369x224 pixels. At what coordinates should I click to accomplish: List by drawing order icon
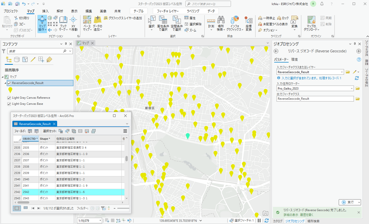[x=9, y=60]
